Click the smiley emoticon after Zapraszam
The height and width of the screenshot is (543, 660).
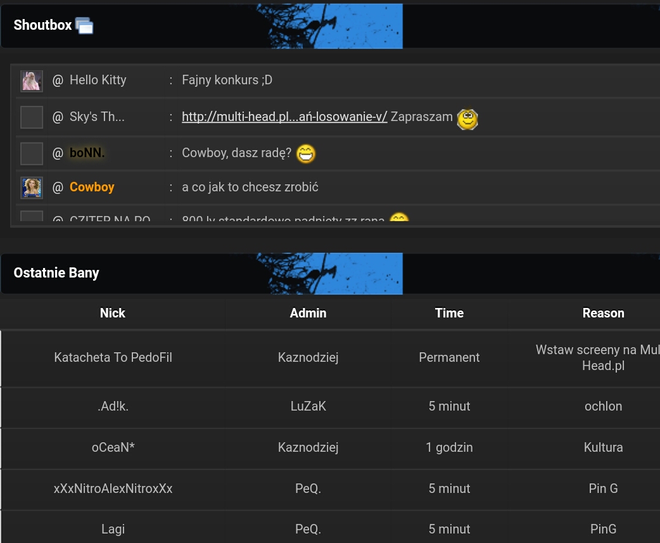point(467,119)
